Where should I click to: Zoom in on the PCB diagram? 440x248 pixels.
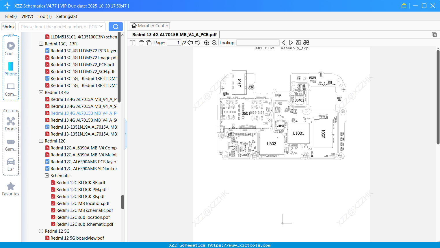click(x=207, y=42)
